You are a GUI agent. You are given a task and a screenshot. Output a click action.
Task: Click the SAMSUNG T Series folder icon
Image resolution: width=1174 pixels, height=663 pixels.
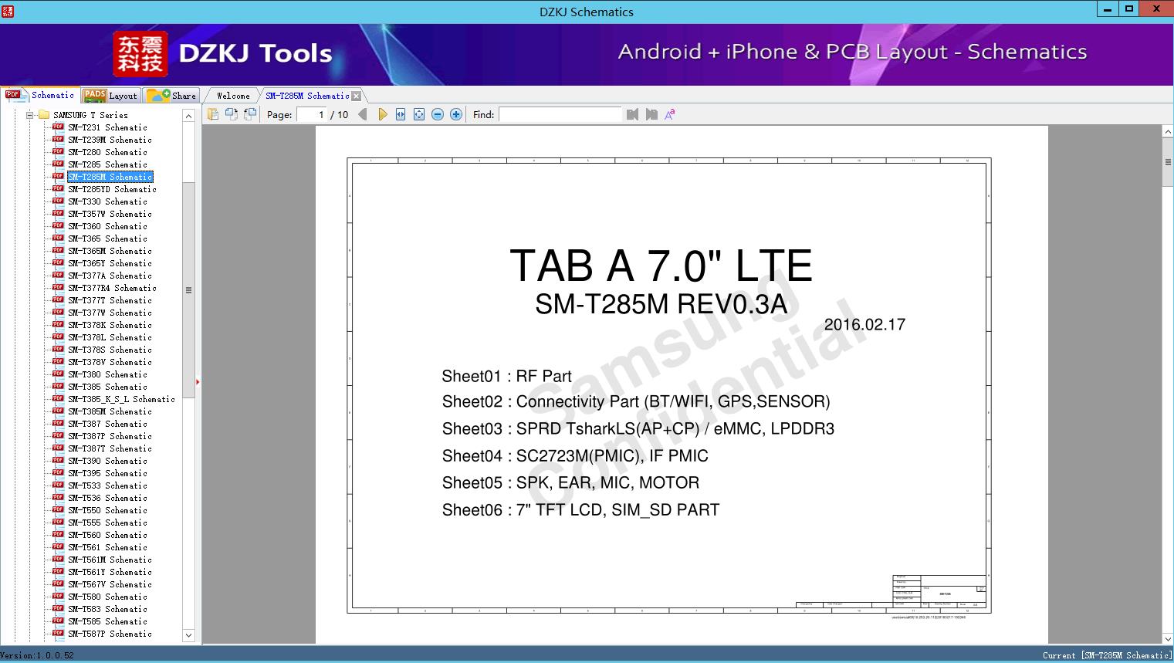[x=44, y=115]
